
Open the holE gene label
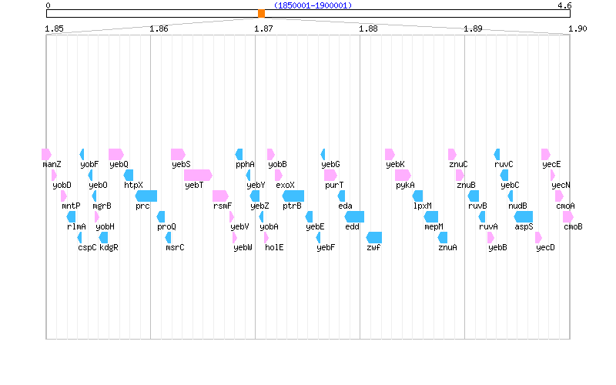pyautogui.click(x=274, y=248)
